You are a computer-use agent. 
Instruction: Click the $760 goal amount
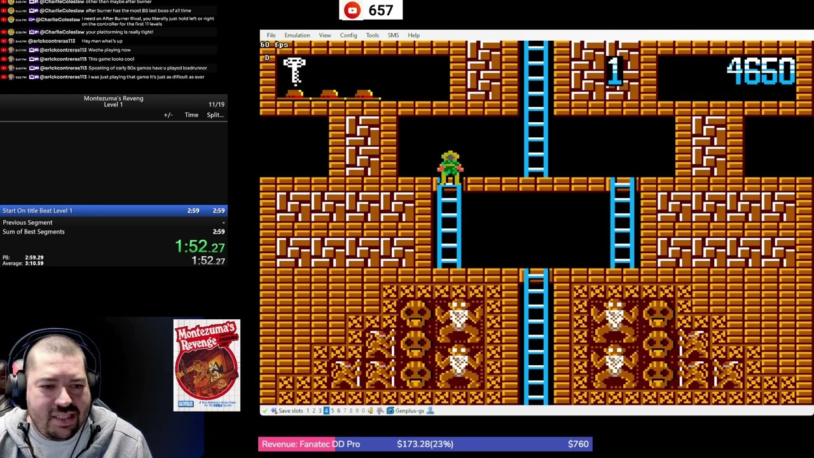click(578, 444)
